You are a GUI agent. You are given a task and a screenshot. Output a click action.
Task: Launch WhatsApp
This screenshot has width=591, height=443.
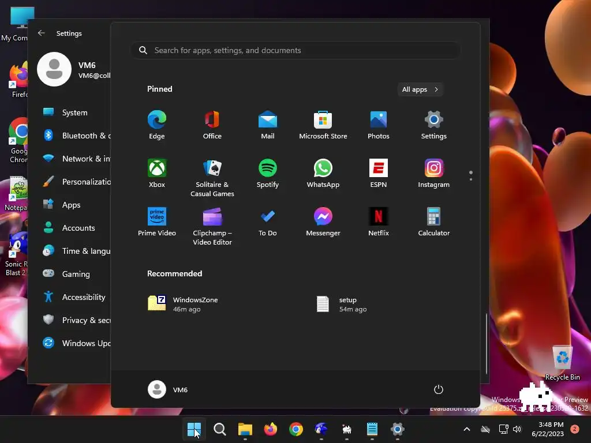point(323,174)
